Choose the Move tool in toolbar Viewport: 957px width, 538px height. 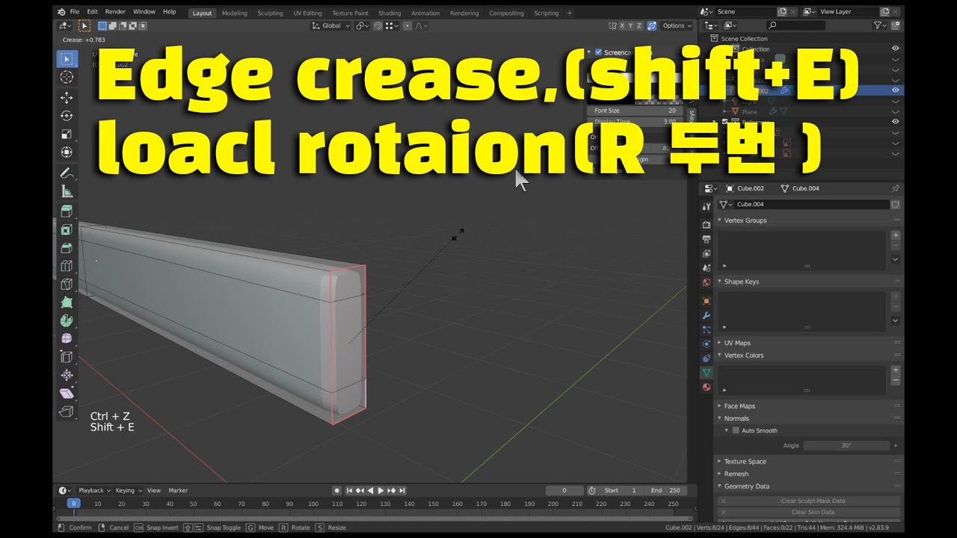pos(67,98)
